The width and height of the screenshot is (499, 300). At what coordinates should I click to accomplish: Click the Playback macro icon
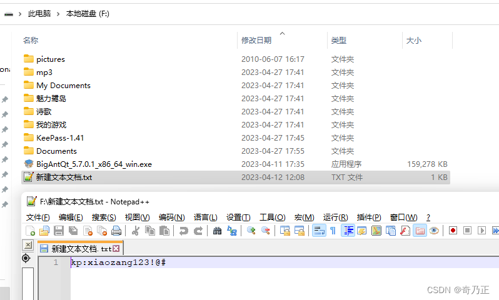click(x=482, y=231)
